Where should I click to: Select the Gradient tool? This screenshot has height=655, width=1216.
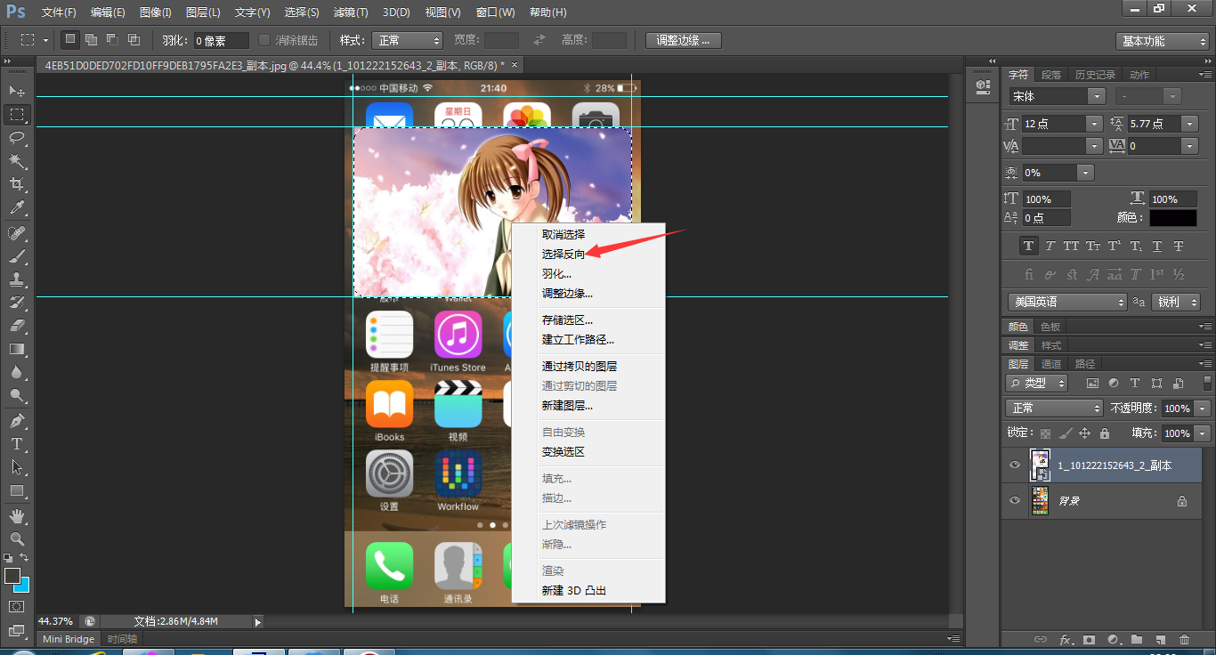click(x=17, y=349)
